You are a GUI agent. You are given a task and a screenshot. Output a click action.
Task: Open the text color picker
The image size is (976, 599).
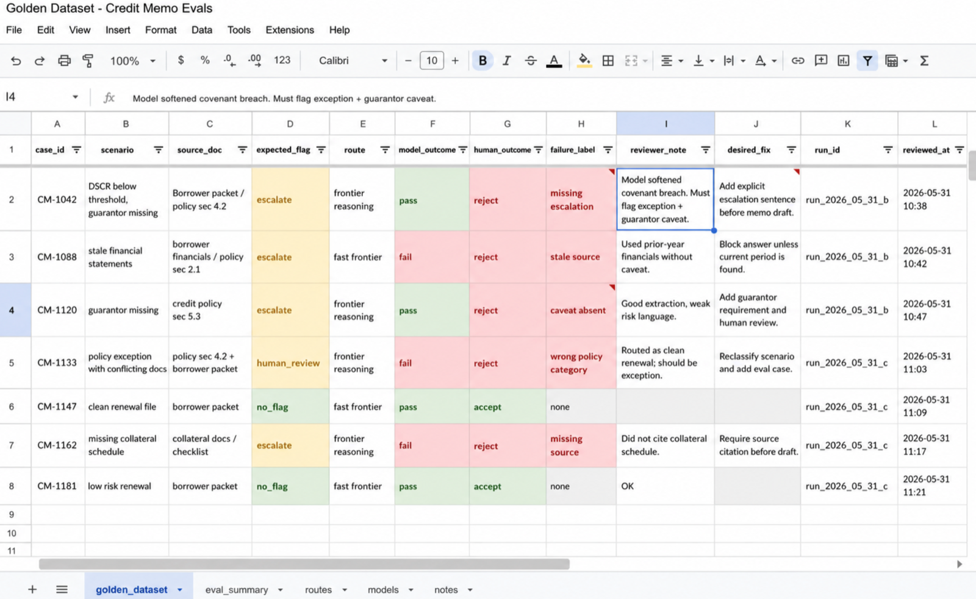(554, 60)
